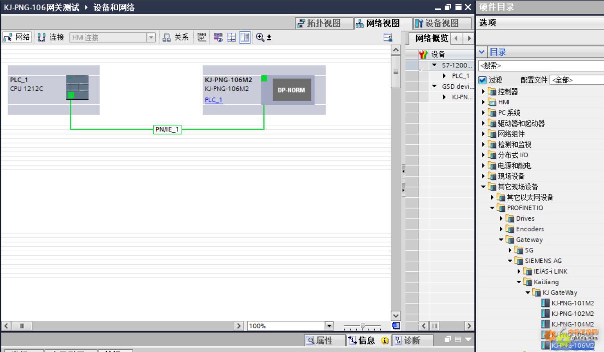
Task: Select the KJ-PNG-102M2 catalog item
Action: [x=572, y=314]
